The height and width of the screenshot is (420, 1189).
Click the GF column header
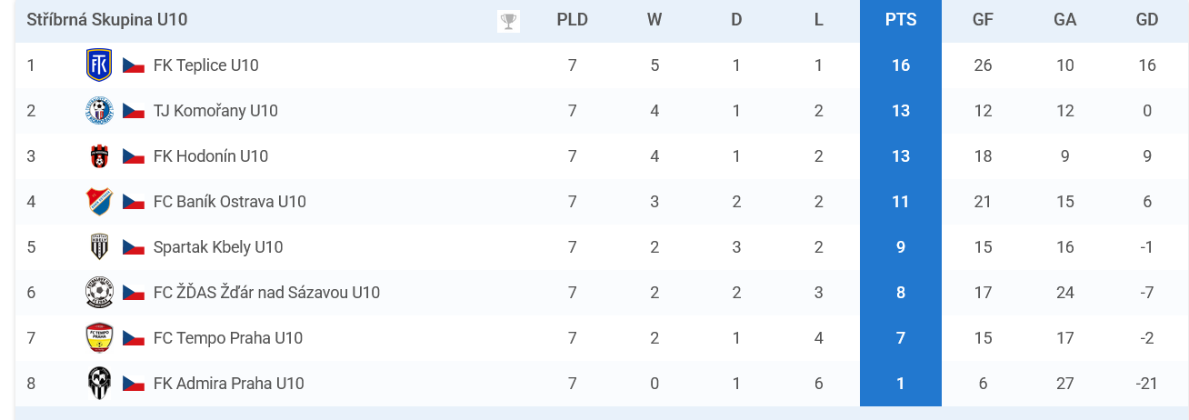pyautogui.click(x=983, y=20)
